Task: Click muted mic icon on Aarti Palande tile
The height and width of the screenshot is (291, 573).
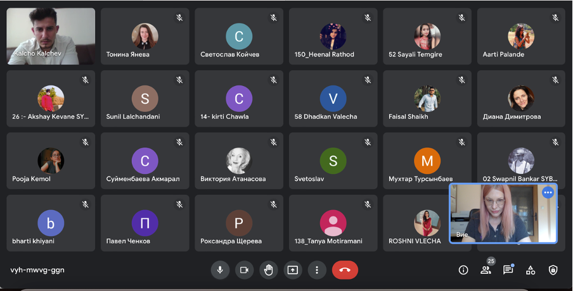Action: 555,18
